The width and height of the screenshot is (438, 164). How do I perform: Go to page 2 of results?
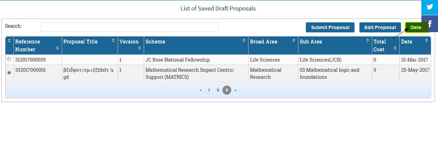point(218,90)
